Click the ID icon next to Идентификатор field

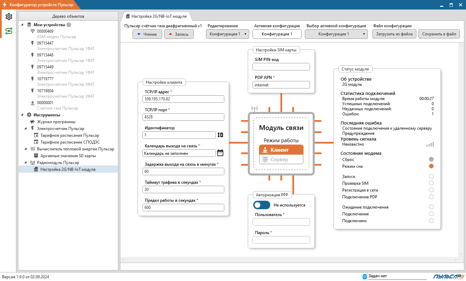click(220, 135)
